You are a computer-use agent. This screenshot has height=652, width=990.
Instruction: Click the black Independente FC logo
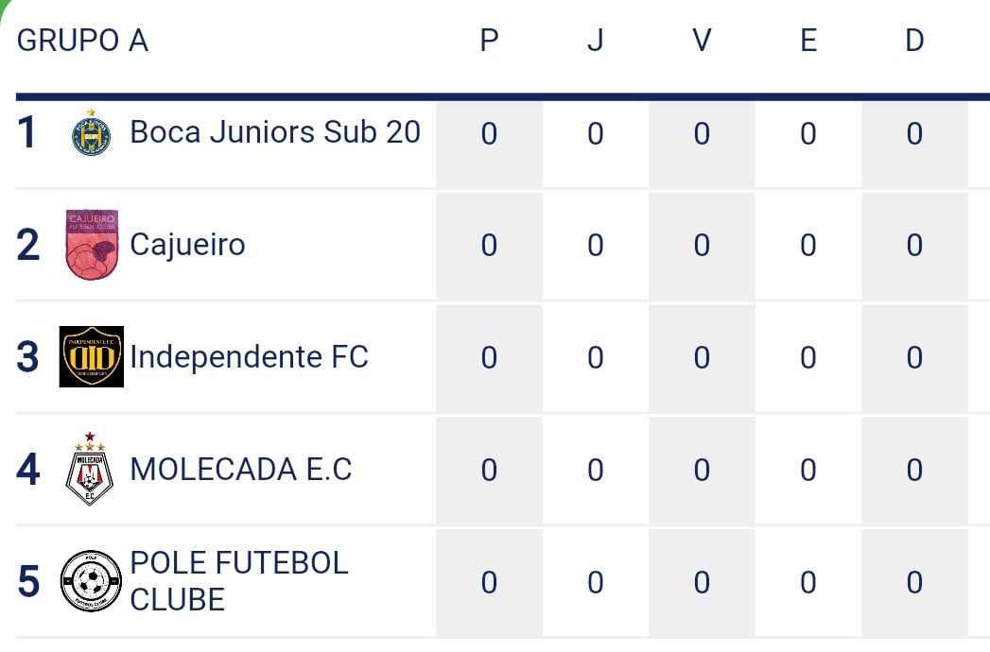(x=92, y=356)
